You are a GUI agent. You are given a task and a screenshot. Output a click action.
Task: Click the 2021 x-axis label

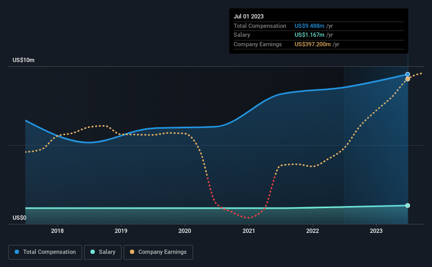[x=248, y=231]
